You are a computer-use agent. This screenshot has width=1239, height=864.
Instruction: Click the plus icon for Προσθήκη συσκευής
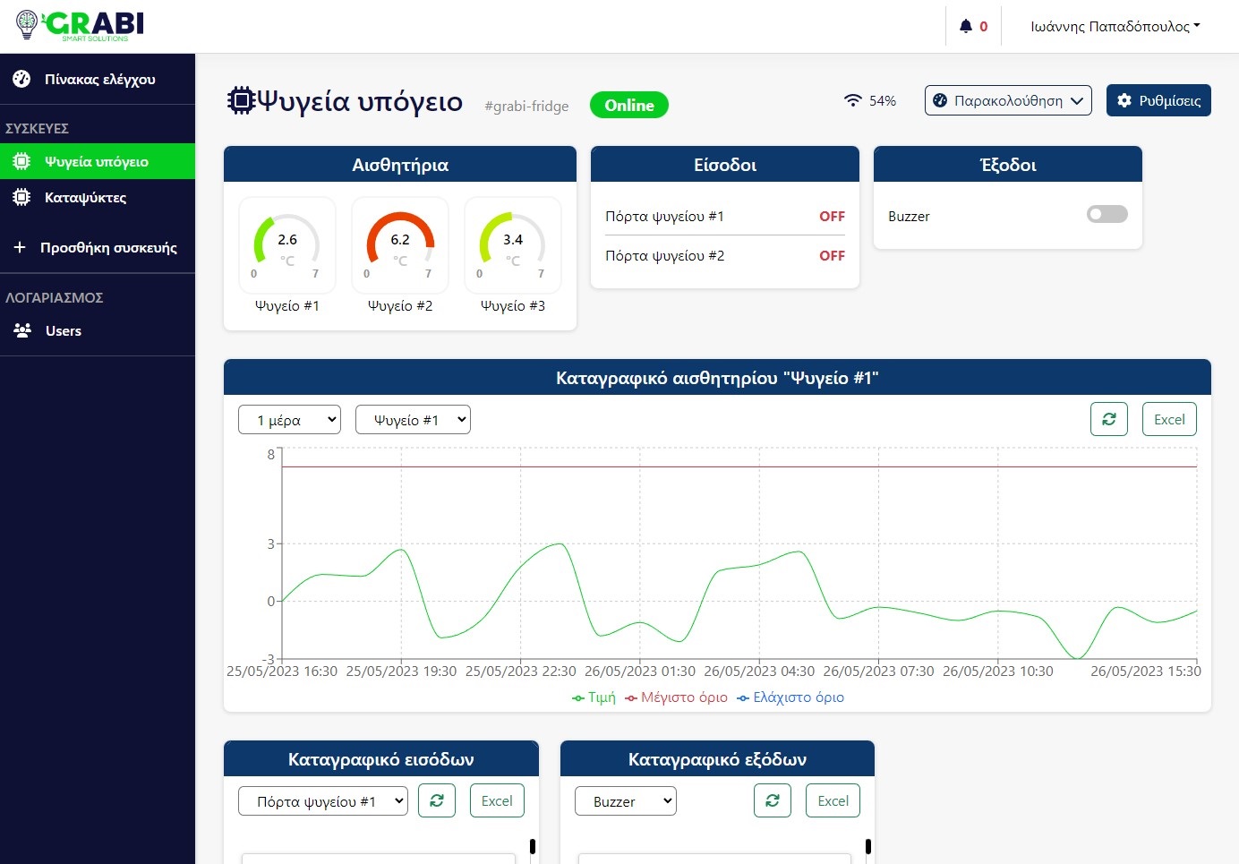click(20, 247)
